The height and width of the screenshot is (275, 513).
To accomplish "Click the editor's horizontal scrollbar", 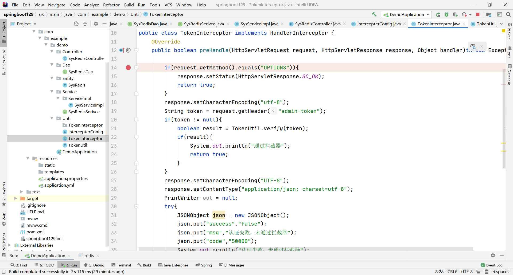I will (306, 249).
